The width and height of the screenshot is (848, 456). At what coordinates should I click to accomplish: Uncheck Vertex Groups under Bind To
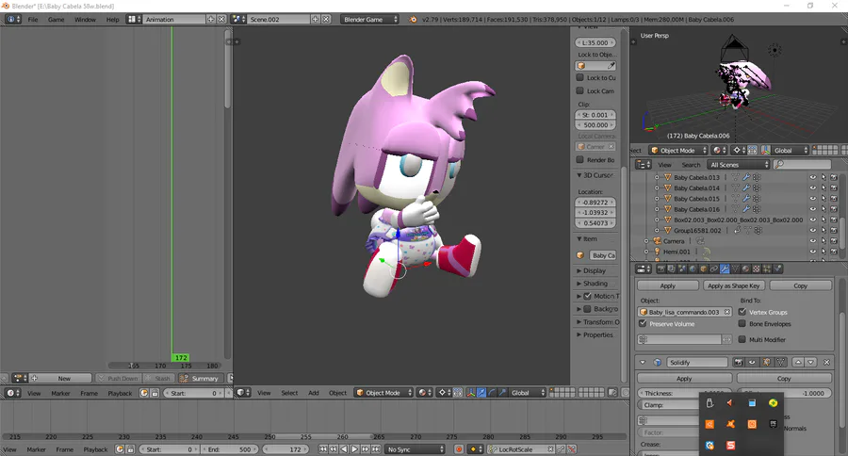(x=742, y=312)
